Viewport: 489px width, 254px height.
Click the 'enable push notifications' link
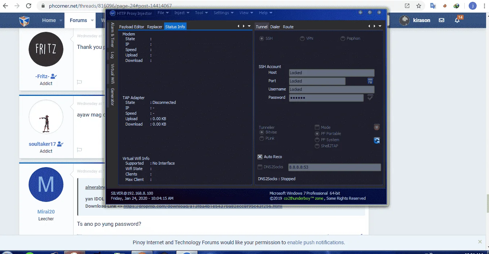click(316, 242)
